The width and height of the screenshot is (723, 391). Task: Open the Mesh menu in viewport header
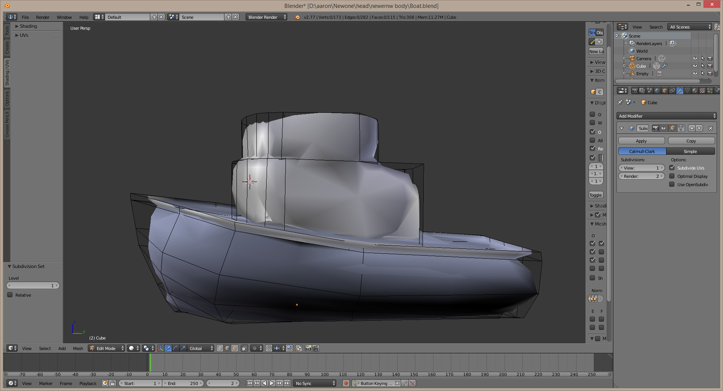pos(78,348)
